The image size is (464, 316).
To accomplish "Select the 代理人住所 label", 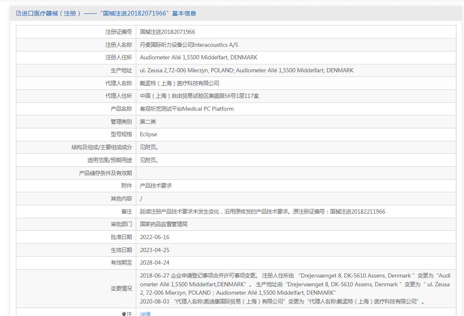I will (x=119, y=96).
